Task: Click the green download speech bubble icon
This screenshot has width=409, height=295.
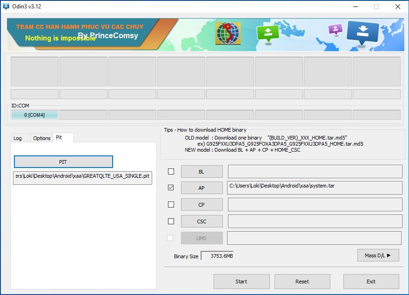Action: (x=268, y=34)
